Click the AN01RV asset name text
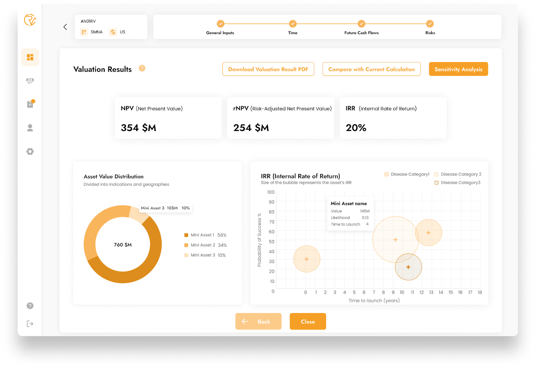Viewport: 535px width, 367px height. coord(88,21)
